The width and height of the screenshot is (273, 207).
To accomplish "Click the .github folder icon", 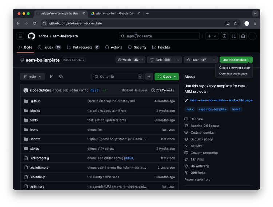I will (x=26, y=101).
